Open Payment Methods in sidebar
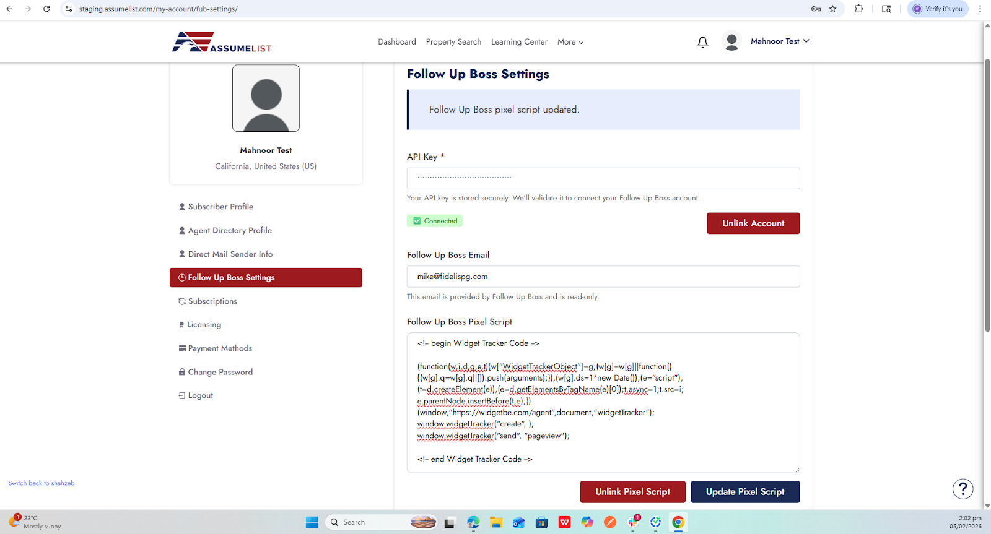Viewport: 991px width, 534px height. (216, 348)
